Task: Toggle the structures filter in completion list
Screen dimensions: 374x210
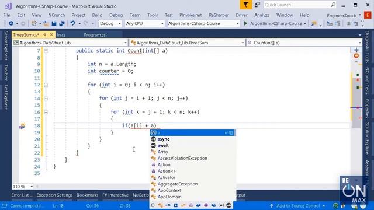Action: pyautogui.click(x=175, y=205)
